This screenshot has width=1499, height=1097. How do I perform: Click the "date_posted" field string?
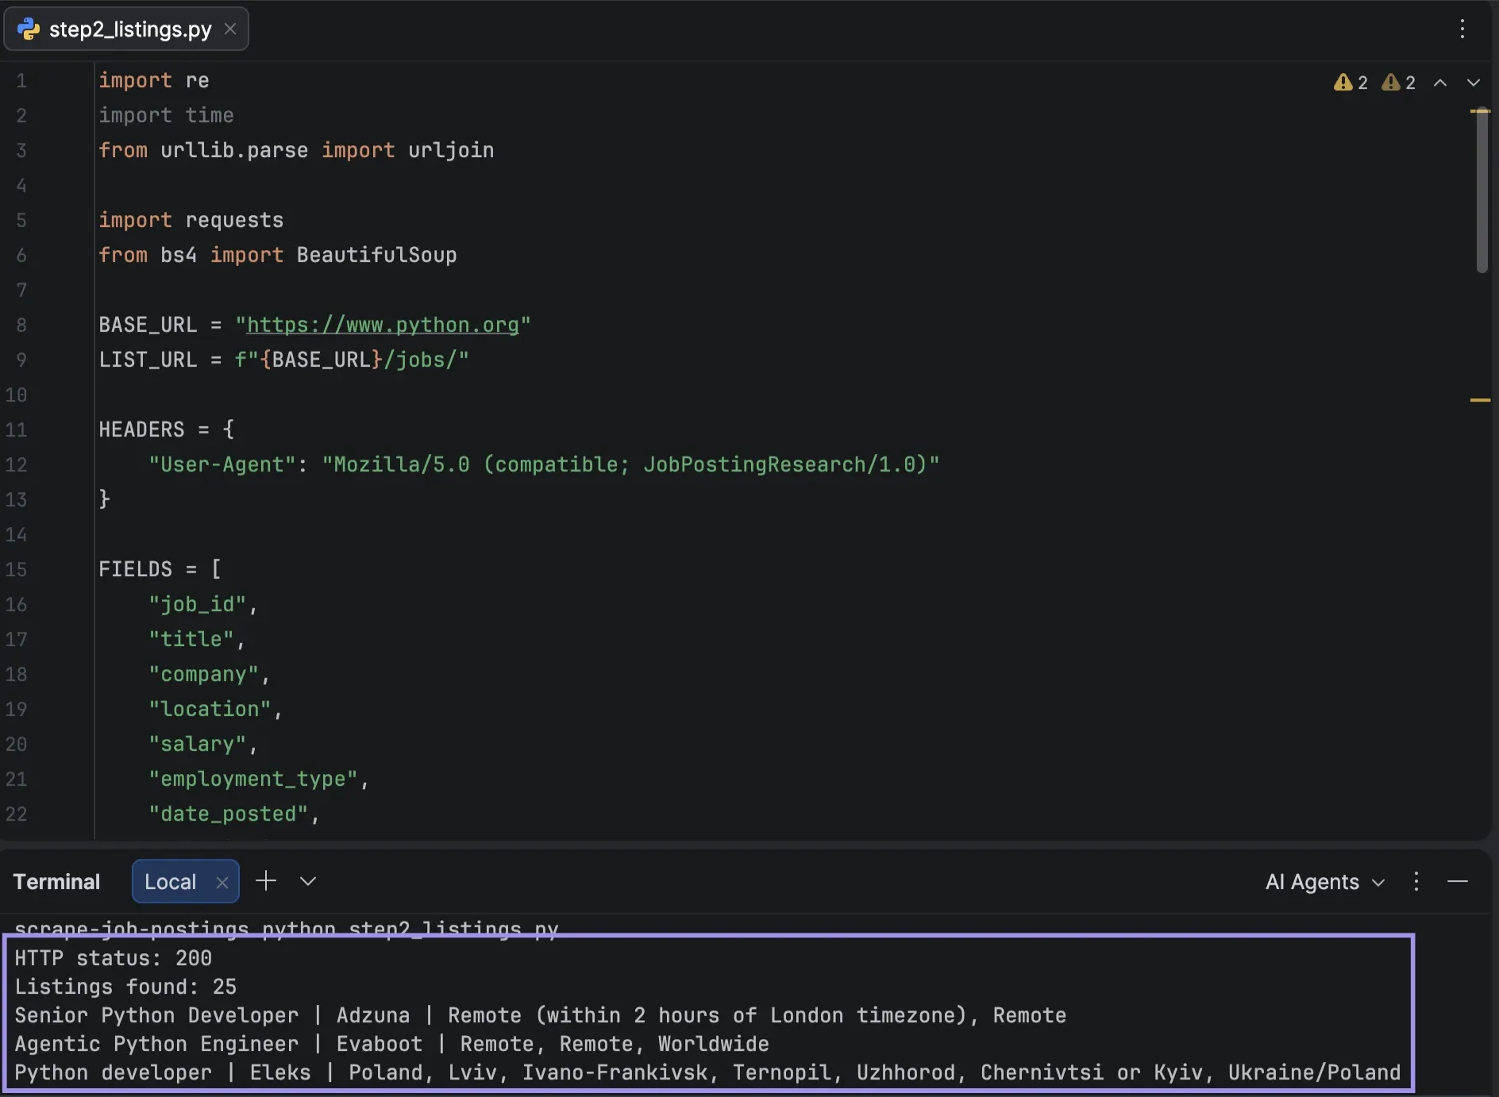tap(229, 814)
